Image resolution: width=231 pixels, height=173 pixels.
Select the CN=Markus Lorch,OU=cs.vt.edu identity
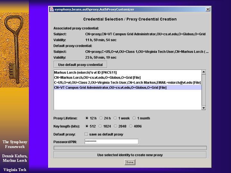[128, 78]
